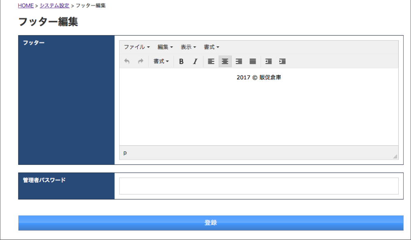Toggle bold formatting in editor toolbar
Viewport: 411px width, 240px height.
[x=181, y=61]
